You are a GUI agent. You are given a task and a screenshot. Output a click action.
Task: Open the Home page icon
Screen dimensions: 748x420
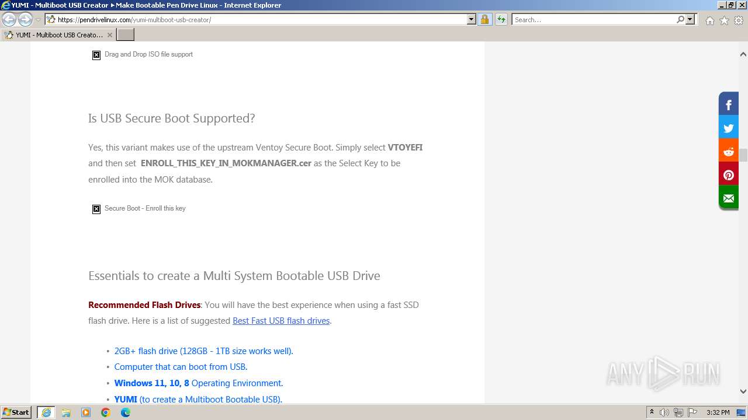pos(709,20)
